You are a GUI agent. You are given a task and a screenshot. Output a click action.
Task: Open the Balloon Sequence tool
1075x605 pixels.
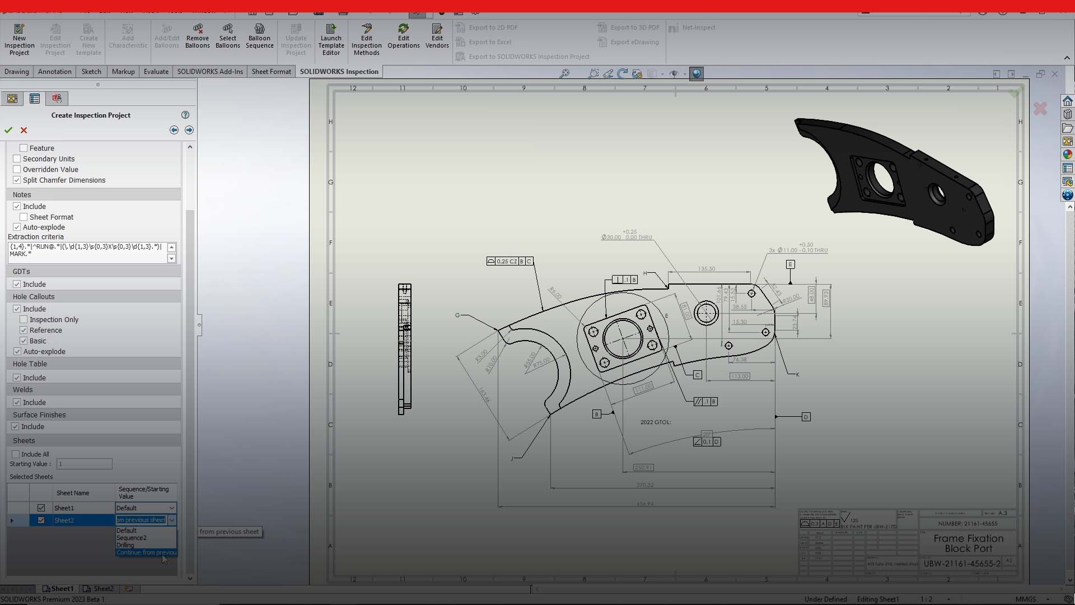pyautogui.click(x=259, y=35)
